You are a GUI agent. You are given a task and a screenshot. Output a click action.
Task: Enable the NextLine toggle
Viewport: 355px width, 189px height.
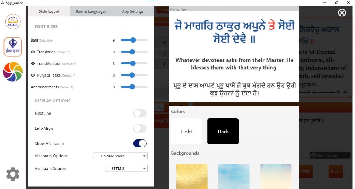140,114
